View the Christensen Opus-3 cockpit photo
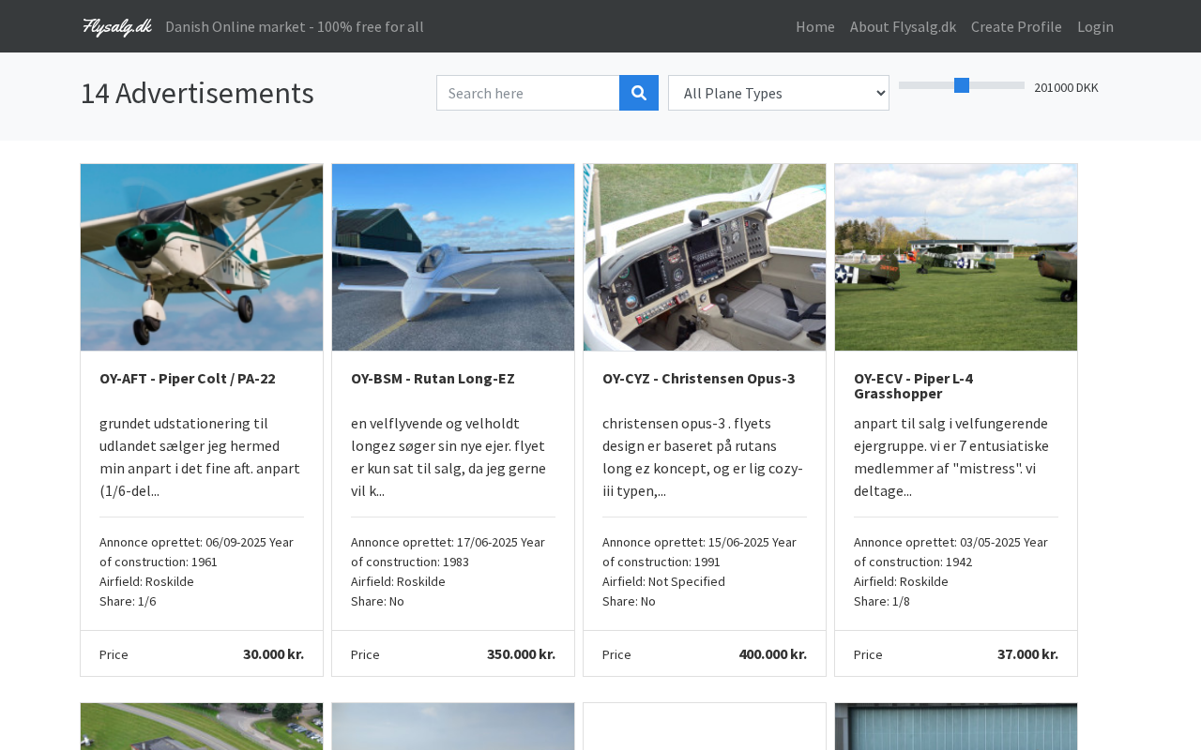This screenshot has width=1201, height=750. pos(705,258)
